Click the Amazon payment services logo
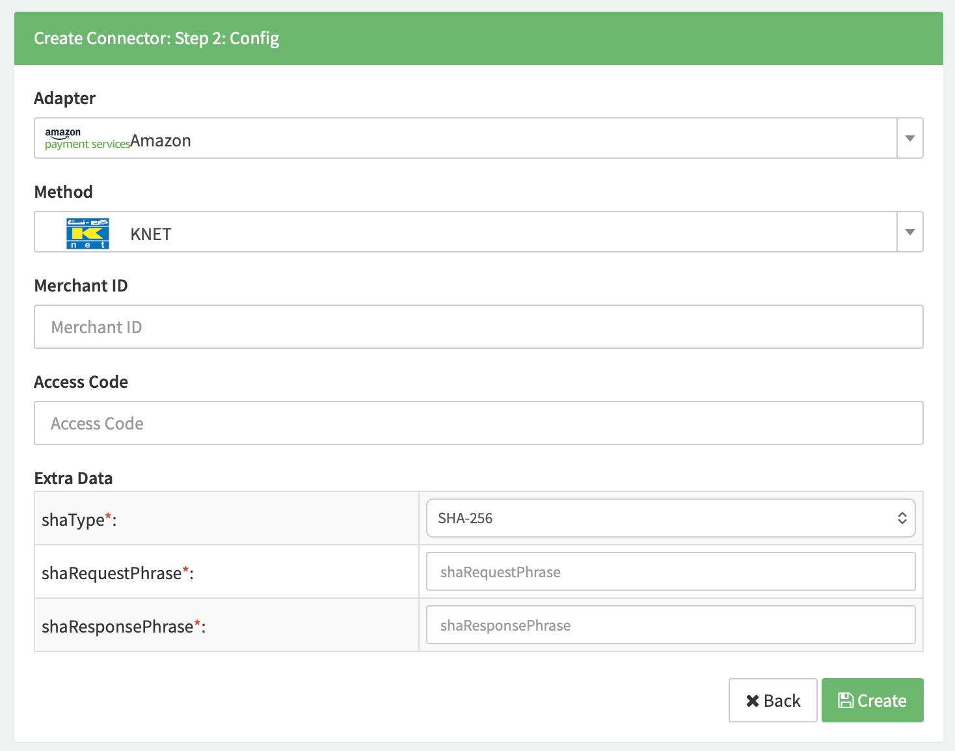Image resolution: width=955 pixels, height=751 pixels. pos(87,139)
